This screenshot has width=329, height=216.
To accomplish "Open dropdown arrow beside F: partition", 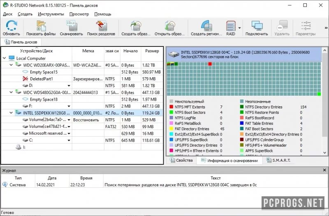I will [69, 106].
